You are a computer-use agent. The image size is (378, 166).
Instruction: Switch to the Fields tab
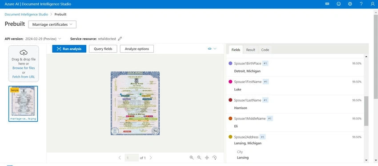pos(236,50)
